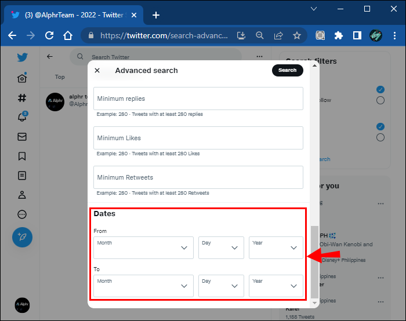Click the Search Twitter search box
This screenshot has width=406, height=321.
coord(155,56)
